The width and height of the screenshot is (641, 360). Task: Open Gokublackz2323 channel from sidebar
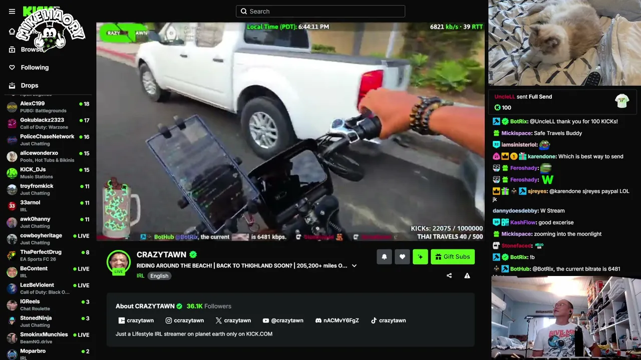(48, 123)
